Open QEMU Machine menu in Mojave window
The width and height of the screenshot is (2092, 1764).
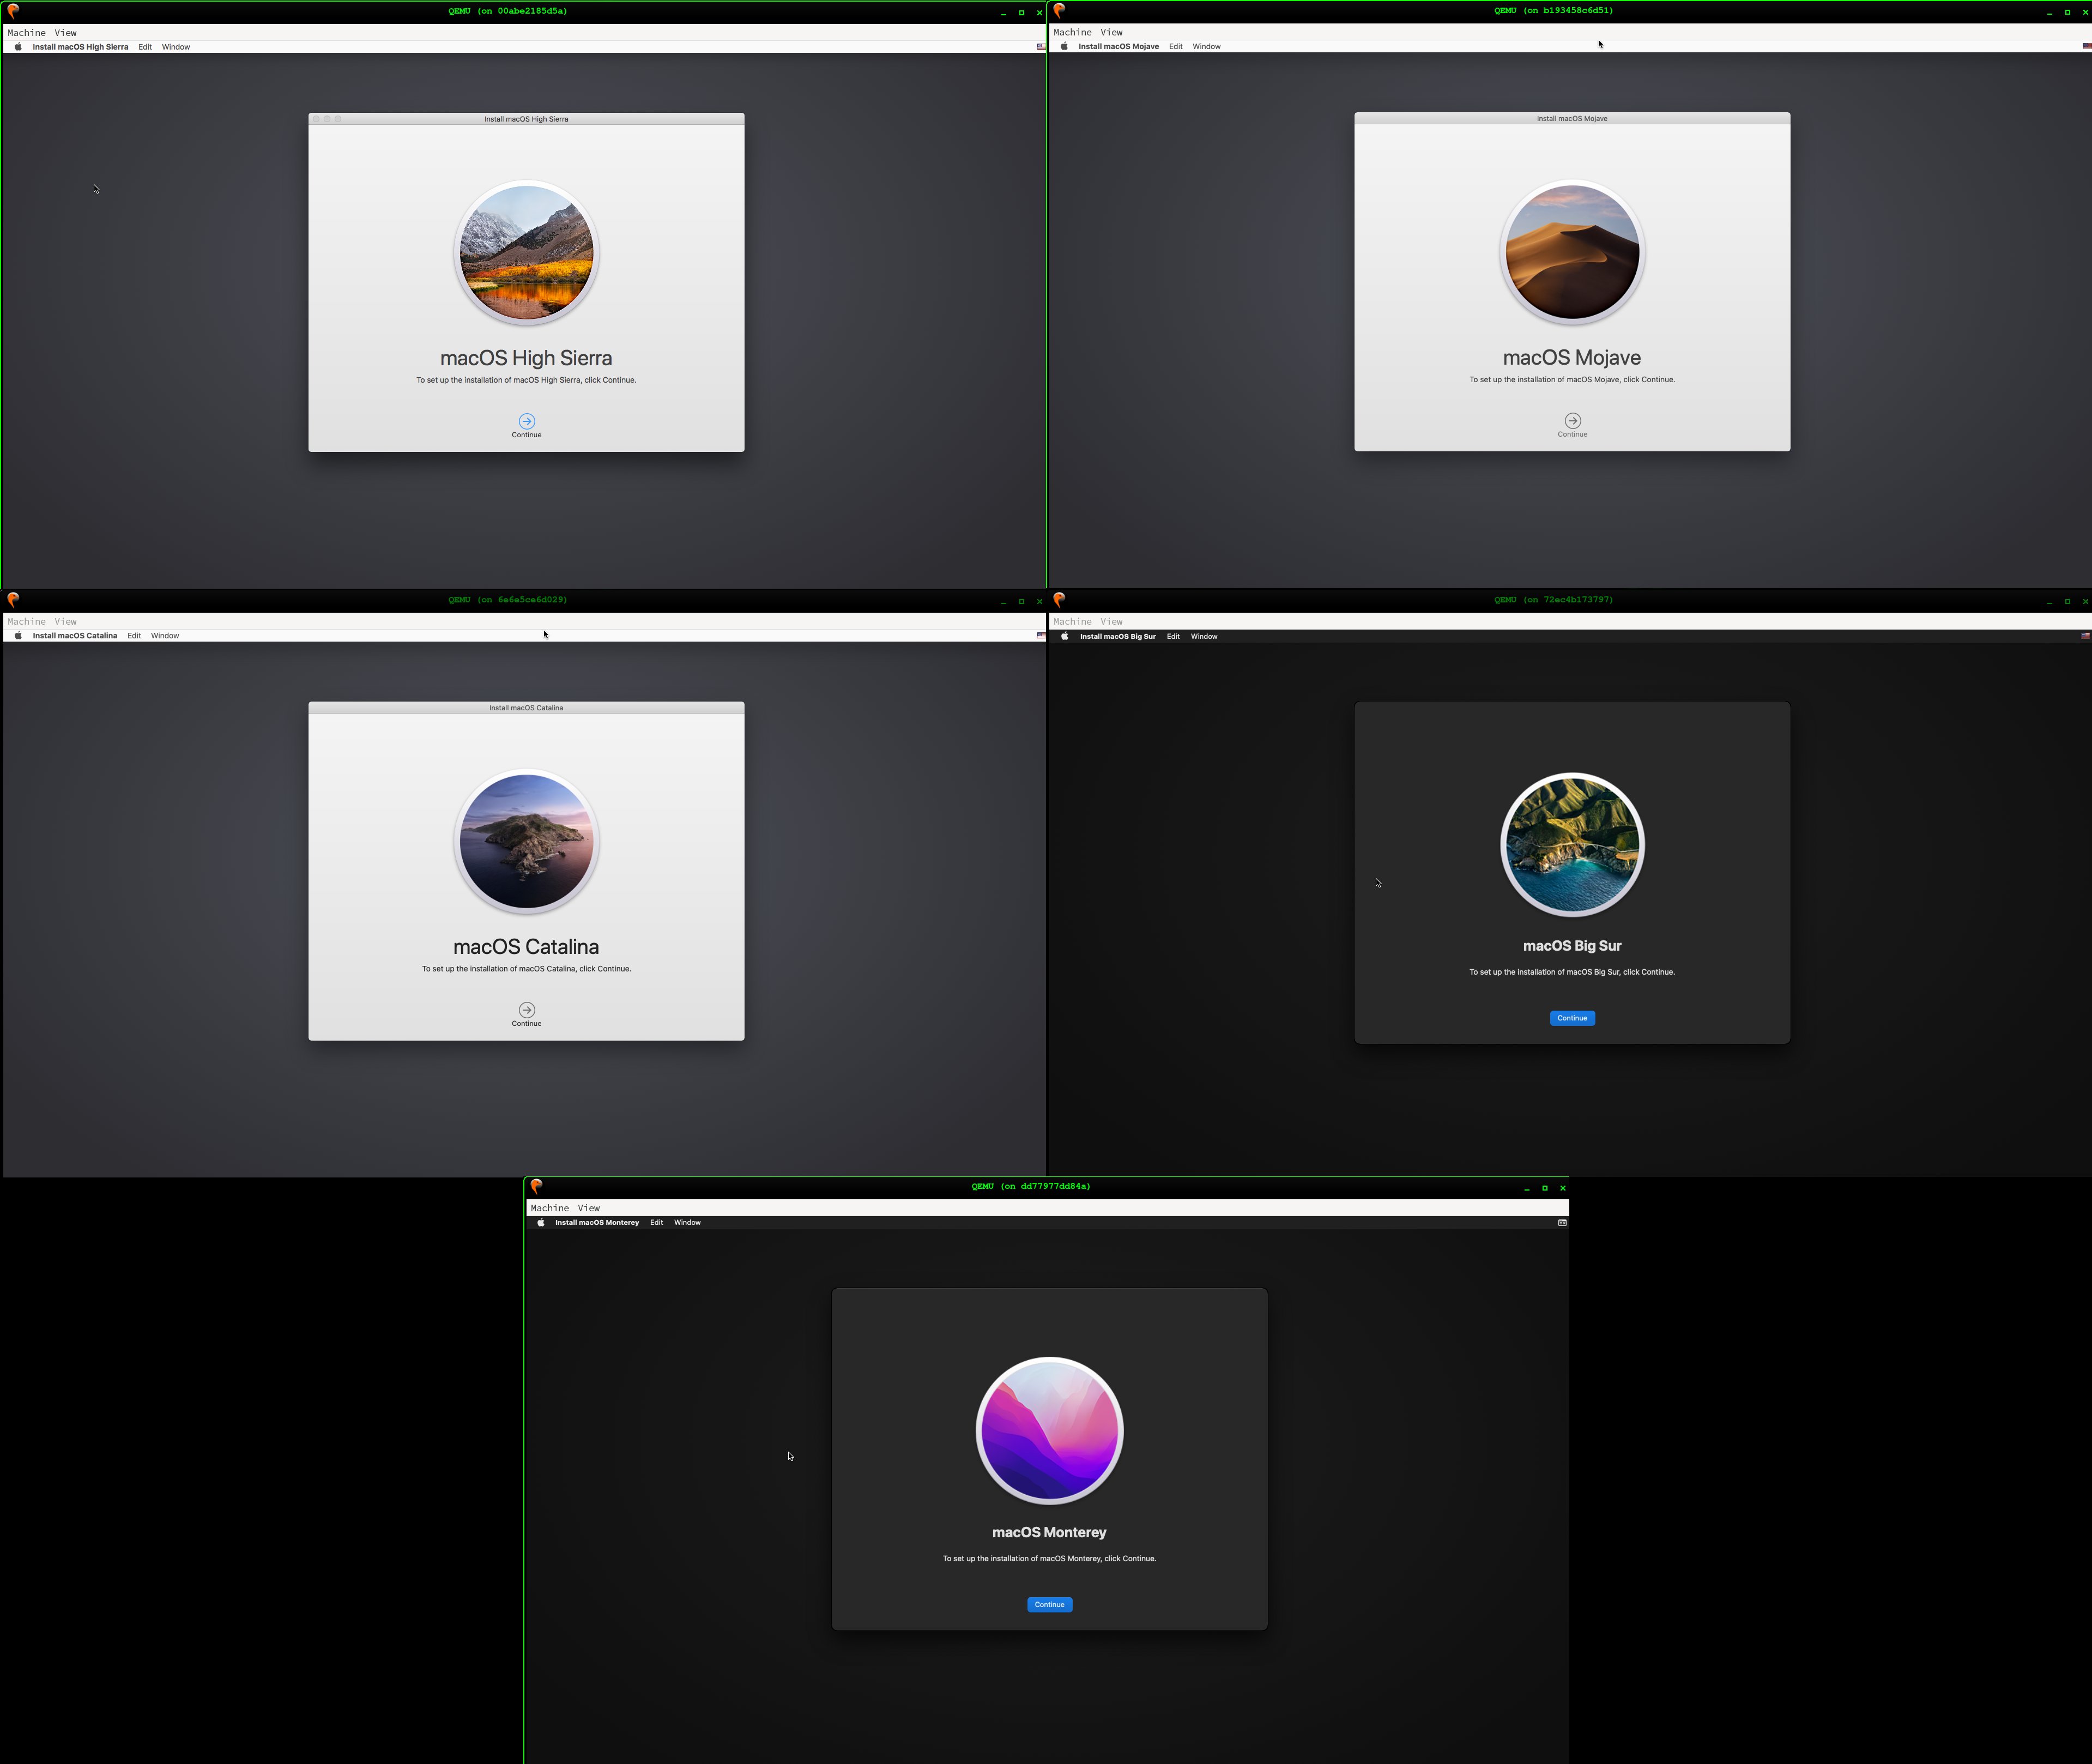1073,32
